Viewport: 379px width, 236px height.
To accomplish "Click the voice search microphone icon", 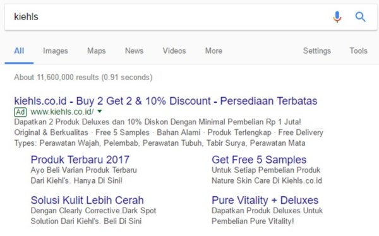I will 337,17.
